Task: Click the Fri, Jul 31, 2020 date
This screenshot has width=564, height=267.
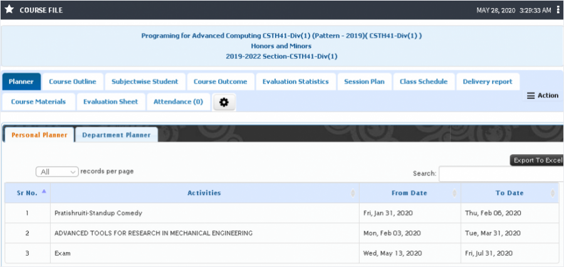Action: point(488,253)
